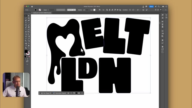The width and height of the screenshot is (192, 108).
Task: Select the Hand tool
Action: coord(29,46)
